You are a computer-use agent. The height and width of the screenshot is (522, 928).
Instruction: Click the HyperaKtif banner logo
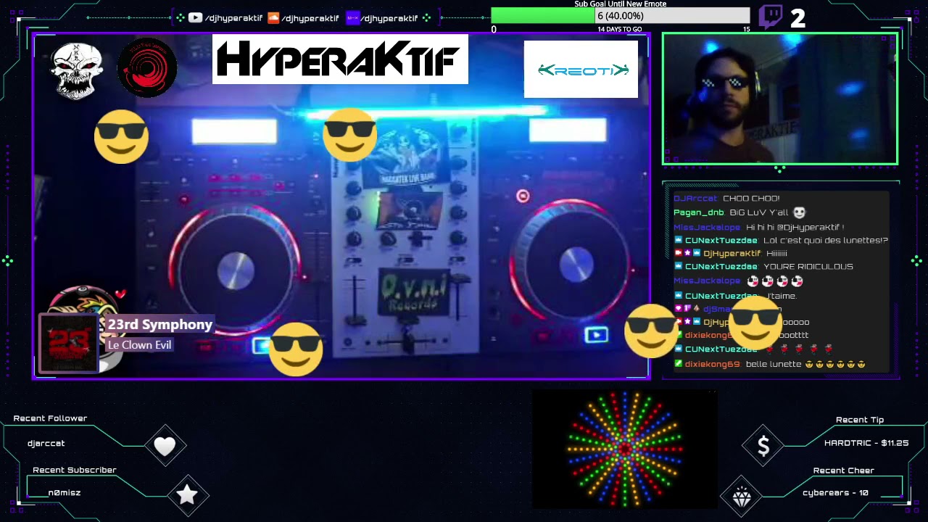[x=340, y=59]
